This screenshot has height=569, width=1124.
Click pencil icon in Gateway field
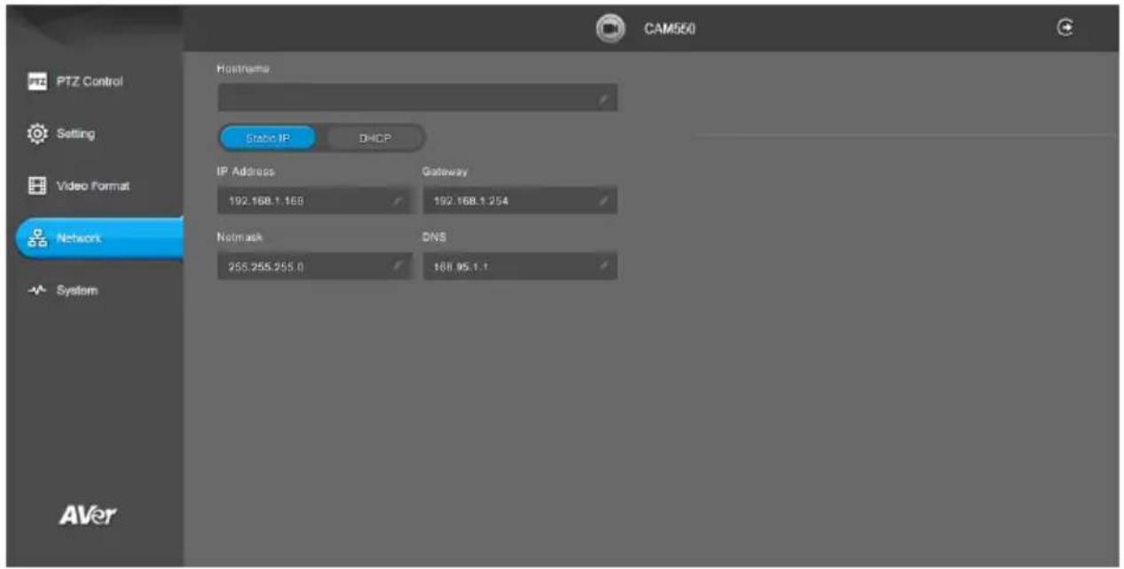tap(602, 202)
